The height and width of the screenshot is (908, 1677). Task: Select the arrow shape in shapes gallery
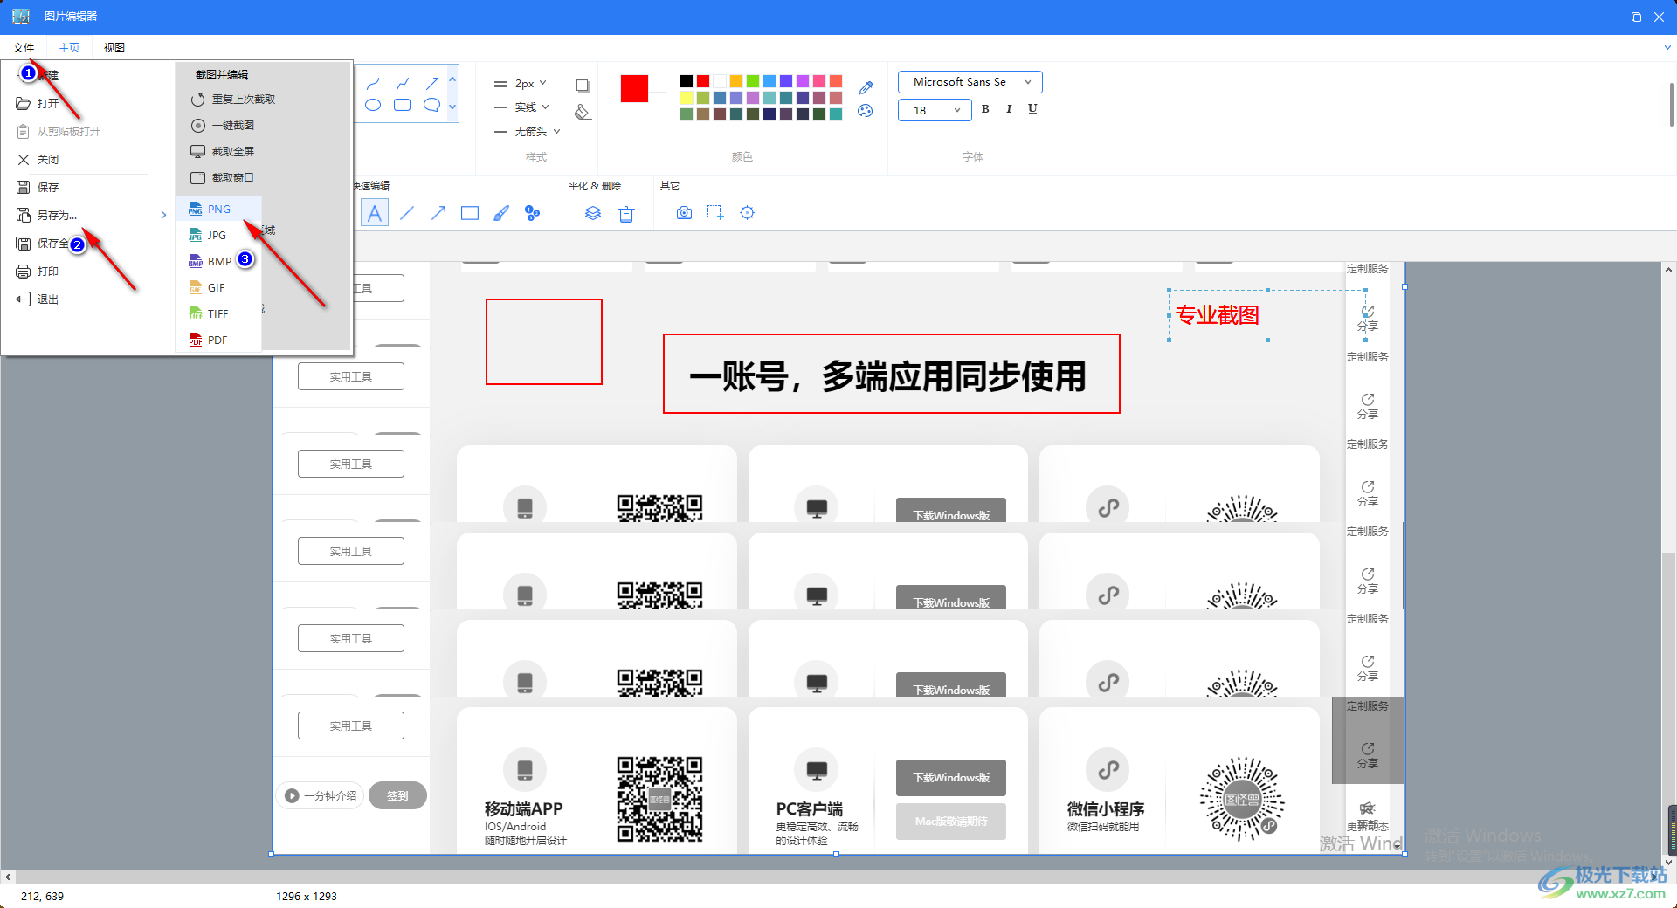(x=432, y=84)
